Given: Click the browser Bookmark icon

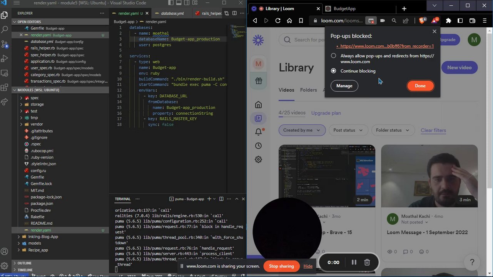Looking at the screenshot, I should click(x=301, y=21).
